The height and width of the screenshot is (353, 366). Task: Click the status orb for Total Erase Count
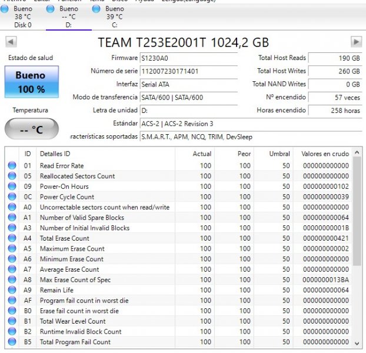pyautogui.click(x=12, y=238)
